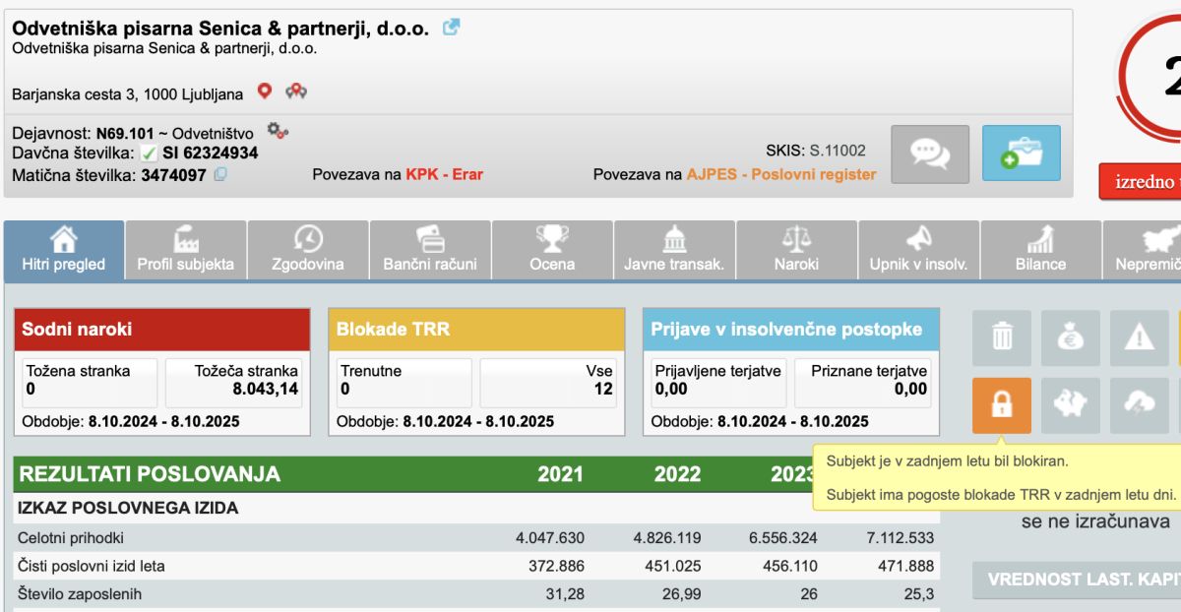The width and height of the screenshot is (1181, 612).
Task: Click the multiple map pins icon
Action: point(295,92)
